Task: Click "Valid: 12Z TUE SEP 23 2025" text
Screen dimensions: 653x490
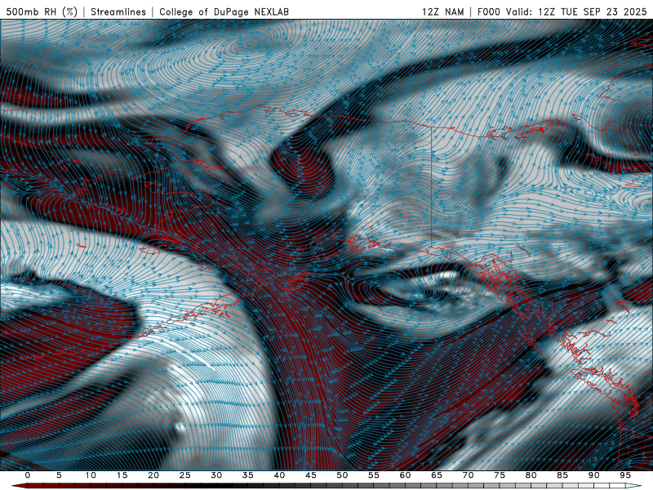Action: coord(576,11)
